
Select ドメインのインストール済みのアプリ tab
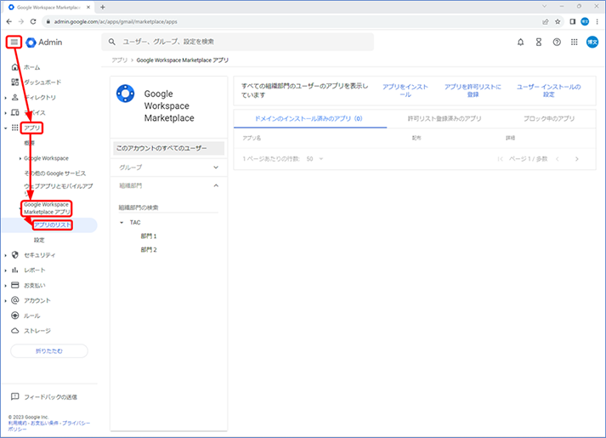(x=309, y=119)
